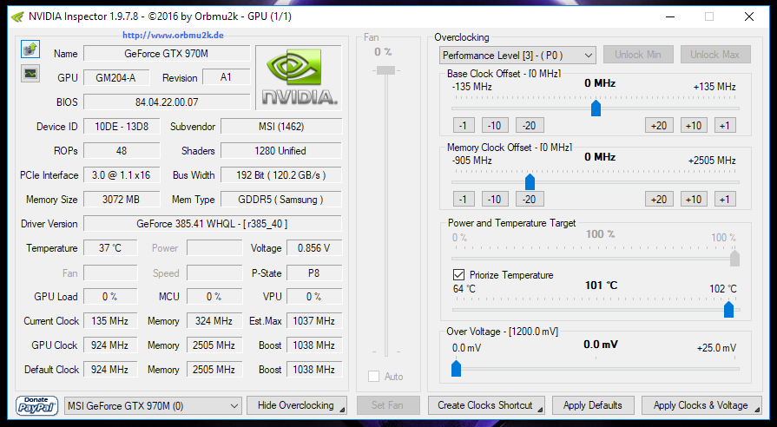Toggle the Priorize Temperature checkbox
Viewport: 777px width, 427px height.
coord(458,274)
